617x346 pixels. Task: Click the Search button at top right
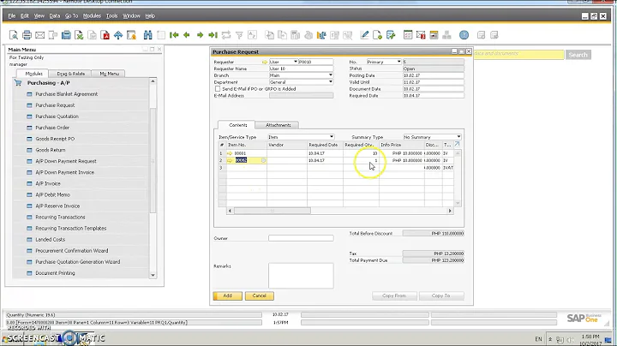(x=578, y=55)
